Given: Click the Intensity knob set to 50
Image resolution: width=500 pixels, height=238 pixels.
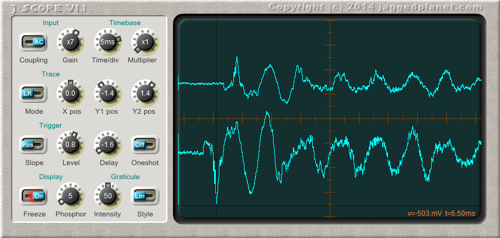Looking at the screenshot, I should 107,196.
